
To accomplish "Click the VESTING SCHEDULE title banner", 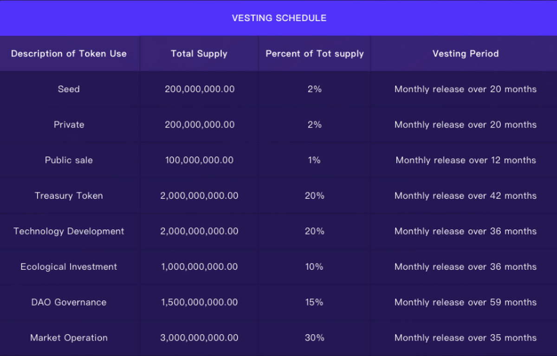I will coord(279,18).
